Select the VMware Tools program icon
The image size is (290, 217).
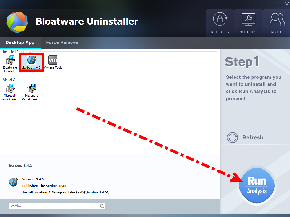tap(53, 60)
